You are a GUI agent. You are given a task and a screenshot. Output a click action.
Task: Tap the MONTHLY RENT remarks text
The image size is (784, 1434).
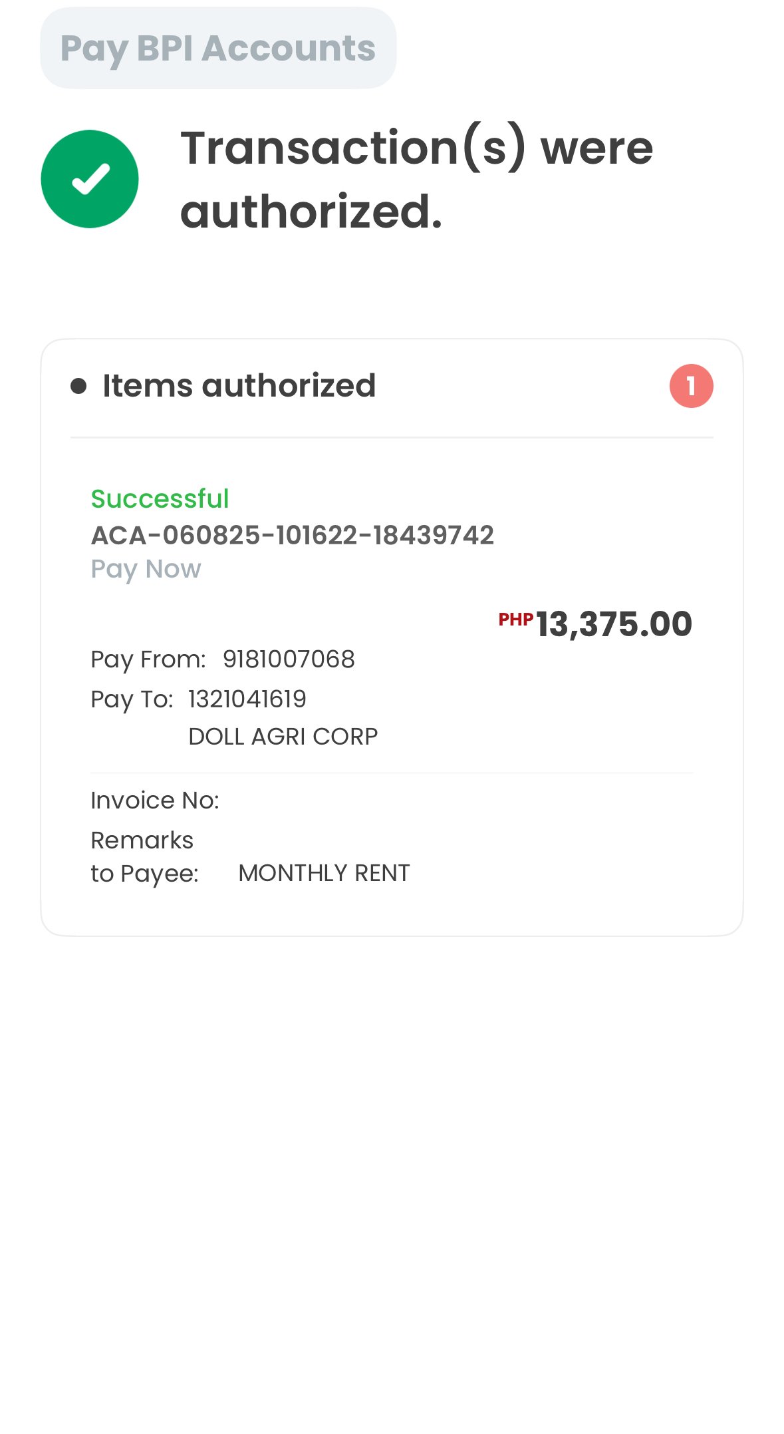pos(324,873)
